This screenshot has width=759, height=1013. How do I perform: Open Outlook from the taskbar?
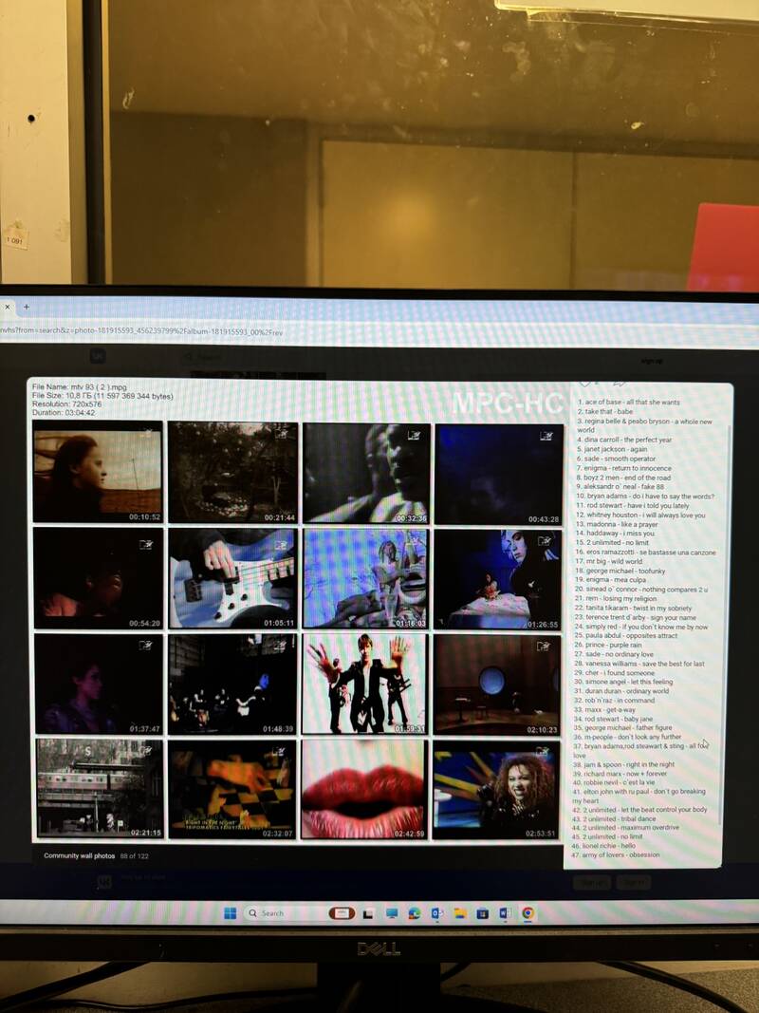pyautogui.click(x=437, y=913)
